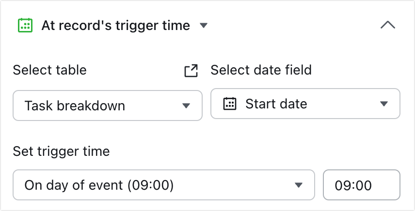Click the Set trigger time label
The width and height of the screenshot is (415, 211).
[x=61, y=151]
